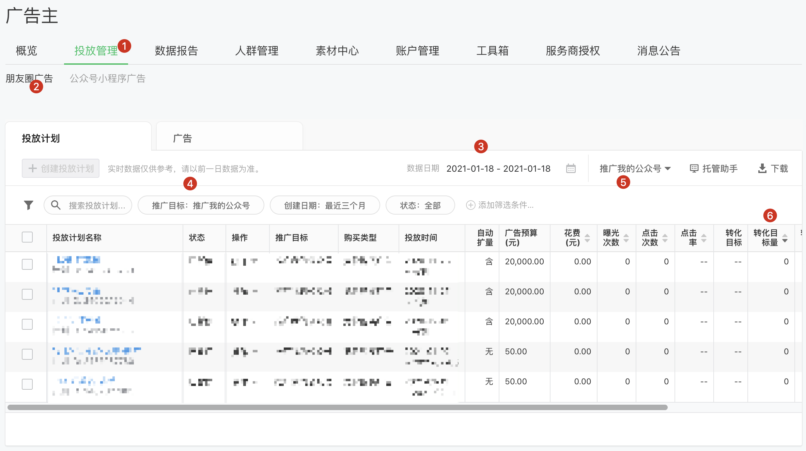Click the funnel filter icon
Image resolution: width=806 pixels, height=451 pixels.
click(x=29, y=205)
